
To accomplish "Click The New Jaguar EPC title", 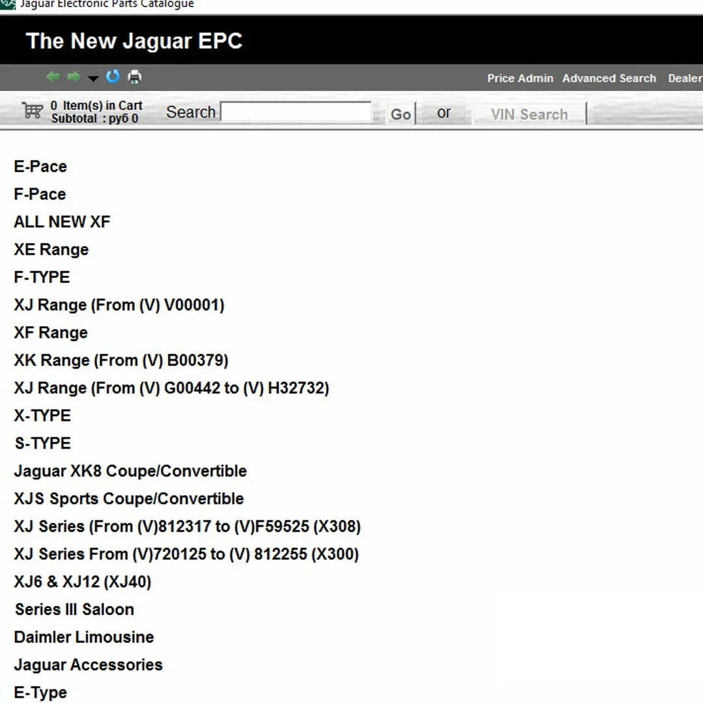I will [134, 41].
